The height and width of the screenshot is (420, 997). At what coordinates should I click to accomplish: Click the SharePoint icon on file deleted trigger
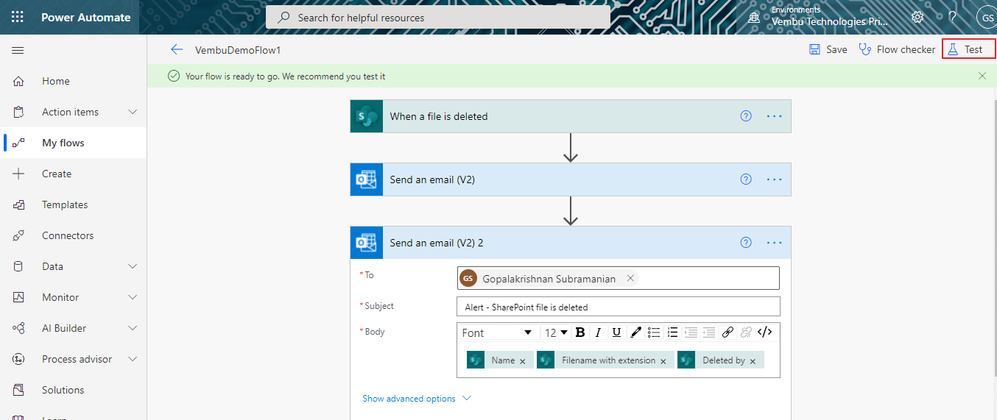click(367, 116)
